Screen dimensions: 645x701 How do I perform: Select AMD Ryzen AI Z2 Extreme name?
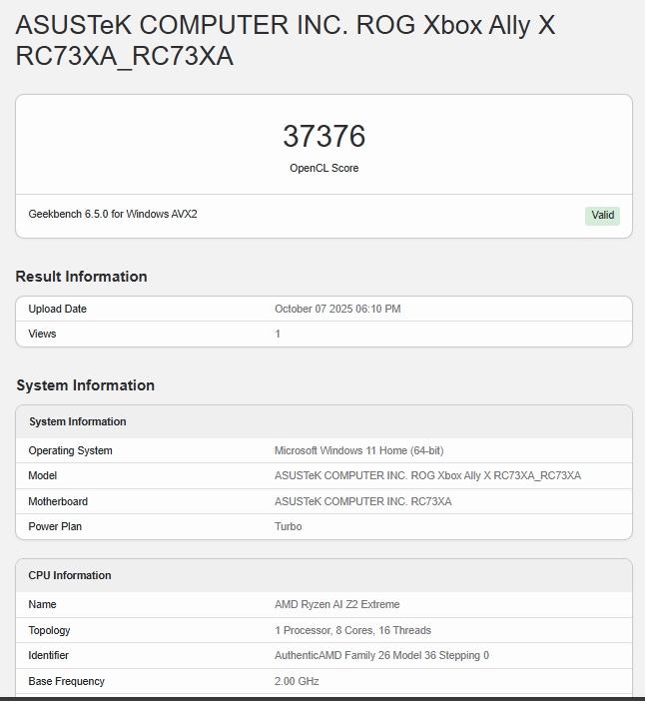point(336,605)
